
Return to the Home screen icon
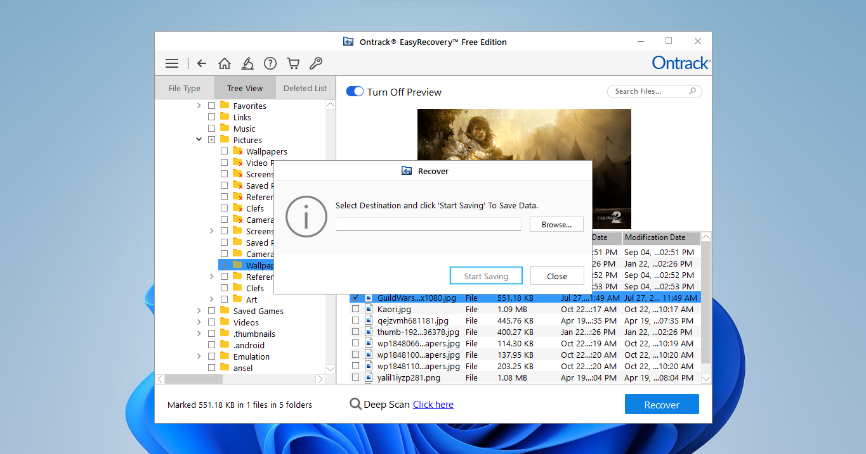click(x=224, y=63)
